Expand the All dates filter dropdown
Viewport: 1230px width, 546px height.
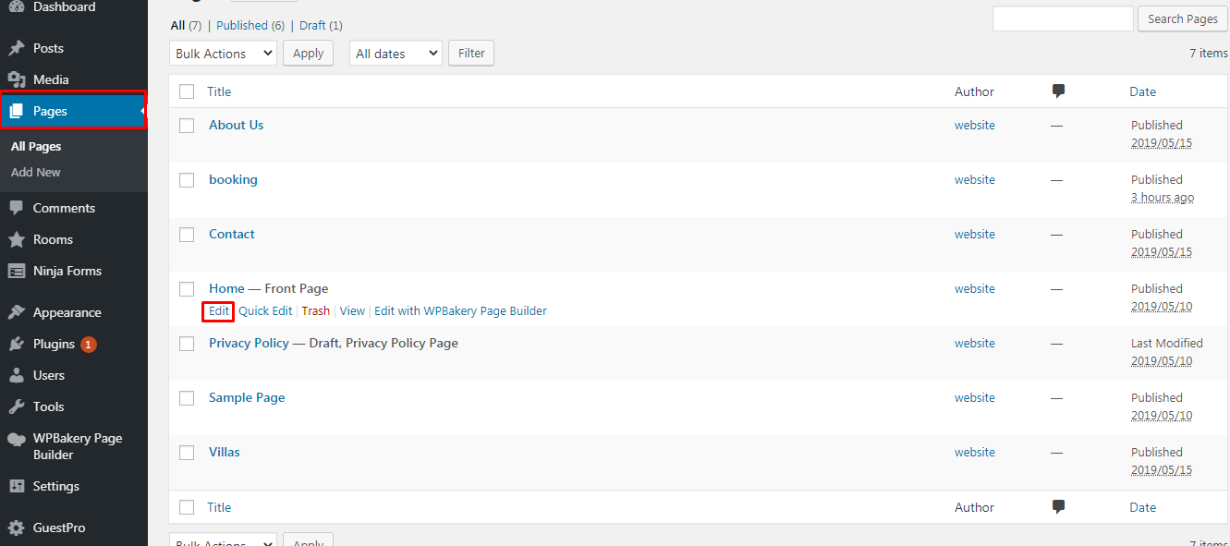coord(395,53)
